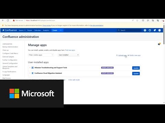This screenshot has height=123, width=165.
Task: Open the browser split screen icon
Action: pyautogui.click(x=143, y=20)
